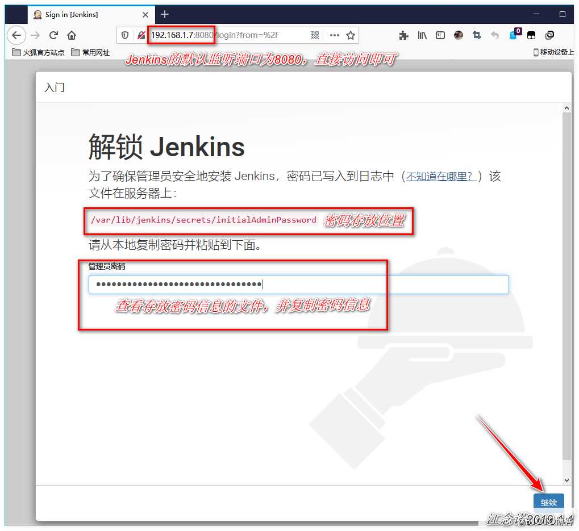Image resolution: width=579 pixels, height=531 pixels.
Task: Click the screenshot crop tool icon
Action: [477, 35]
